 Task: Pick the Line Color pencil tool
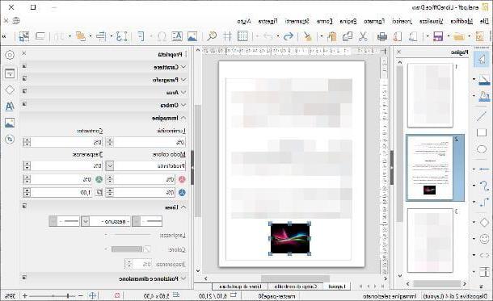click(x=484, y=80)
